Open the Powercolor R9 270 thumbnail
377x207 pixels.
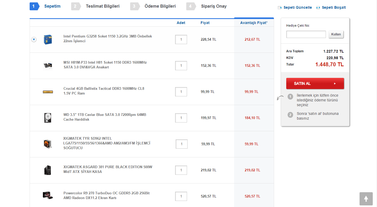coord(48,196)
